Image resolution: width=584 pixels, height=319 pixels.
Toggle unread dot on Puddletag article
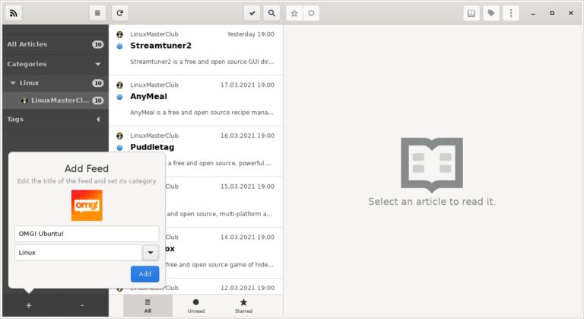point(119,148)
